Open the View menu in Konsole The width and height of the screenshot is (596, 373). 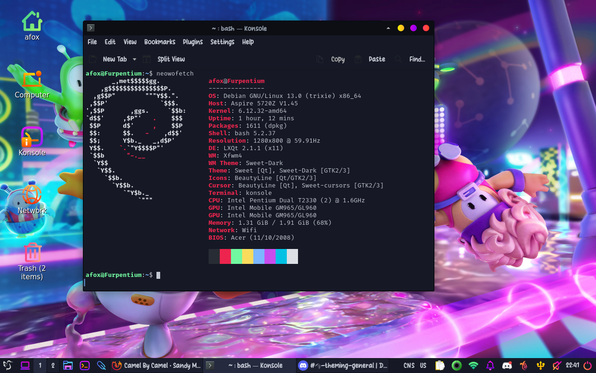click(x=130, y=42)
